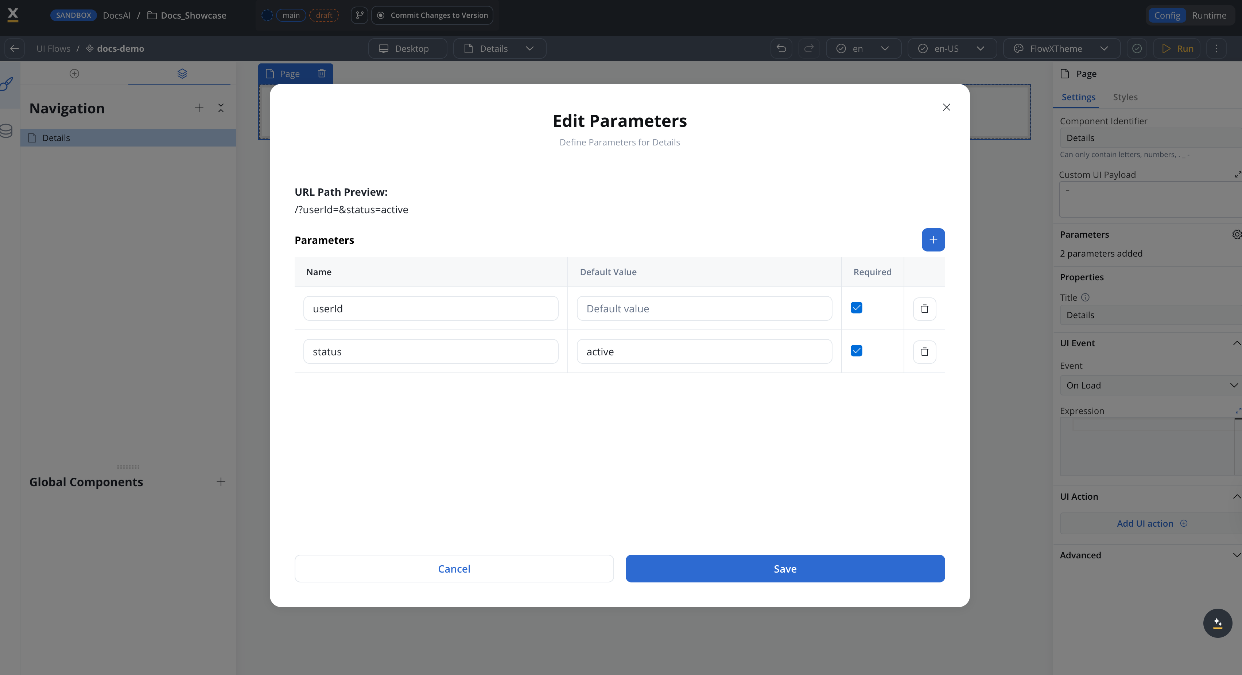Delete the userId parameter row
The image size is (1242, 675).
coord(924,308)
